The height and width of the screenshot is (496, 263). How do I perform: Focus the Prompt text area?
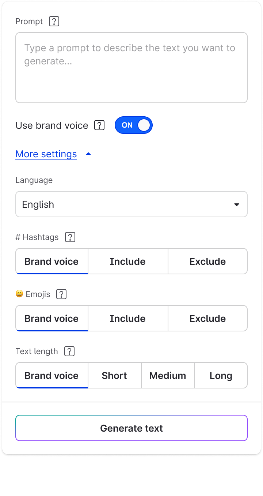[x=131, y=68]
